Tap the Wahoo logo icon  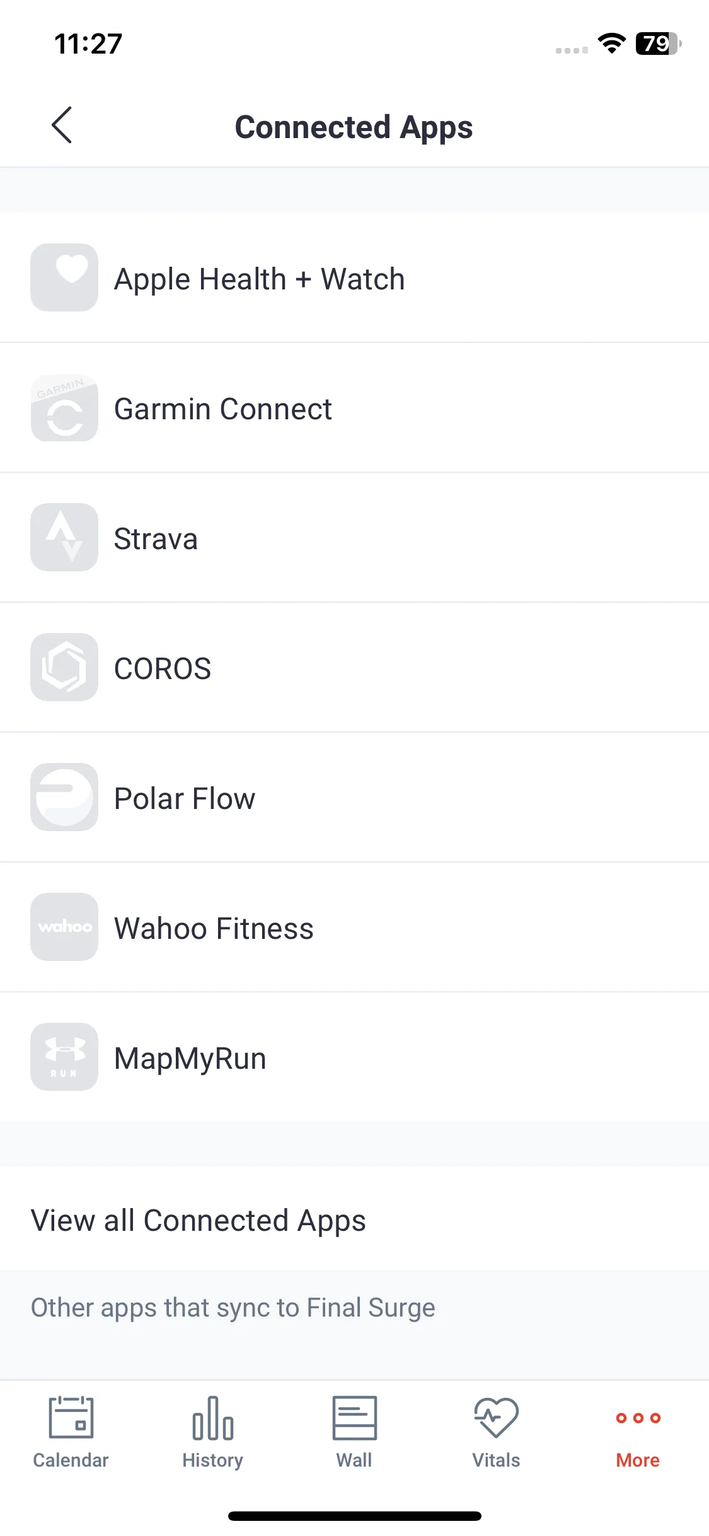point(64,927)
